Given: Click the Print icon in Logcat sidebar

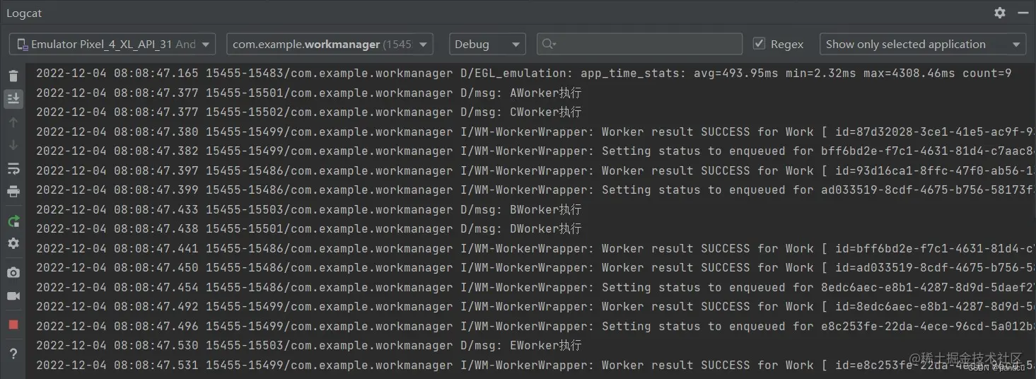Looking at the screenshot, I should tap(13, 192).
